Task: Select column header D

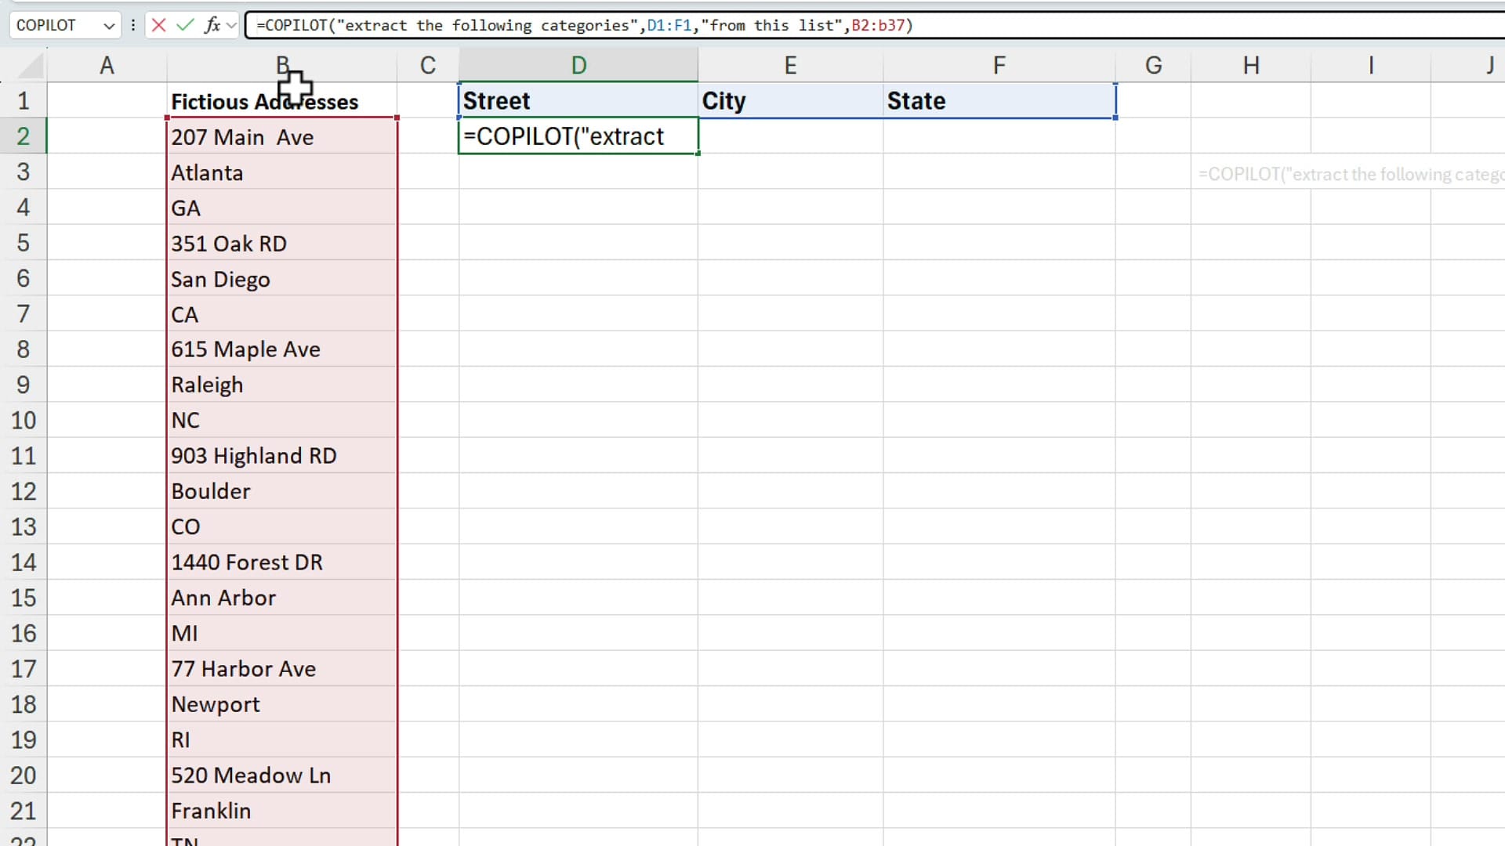Action: pyautogui.click(x=578, y=64)
